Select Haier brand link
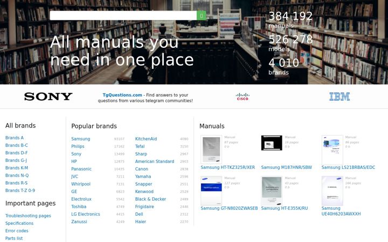 tap(141, 222)
